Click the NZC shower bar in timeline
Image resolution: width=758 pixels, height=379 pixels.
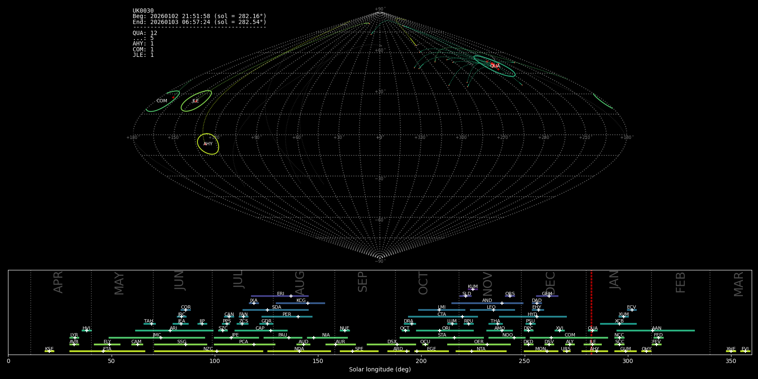coord(208,351)
